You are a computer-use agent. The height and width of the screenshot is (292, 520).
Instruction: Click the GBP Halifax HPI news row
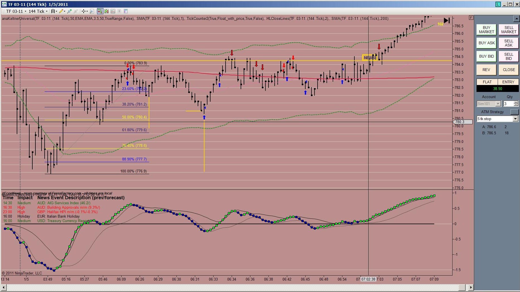[50, 212]
